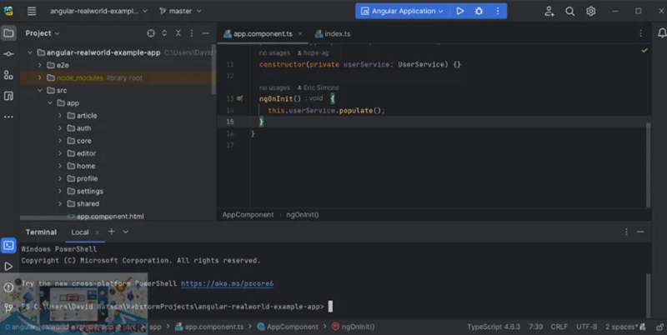Select the Local terminal tab
This screenshot has height=335, width=667.
coord(80,232)
